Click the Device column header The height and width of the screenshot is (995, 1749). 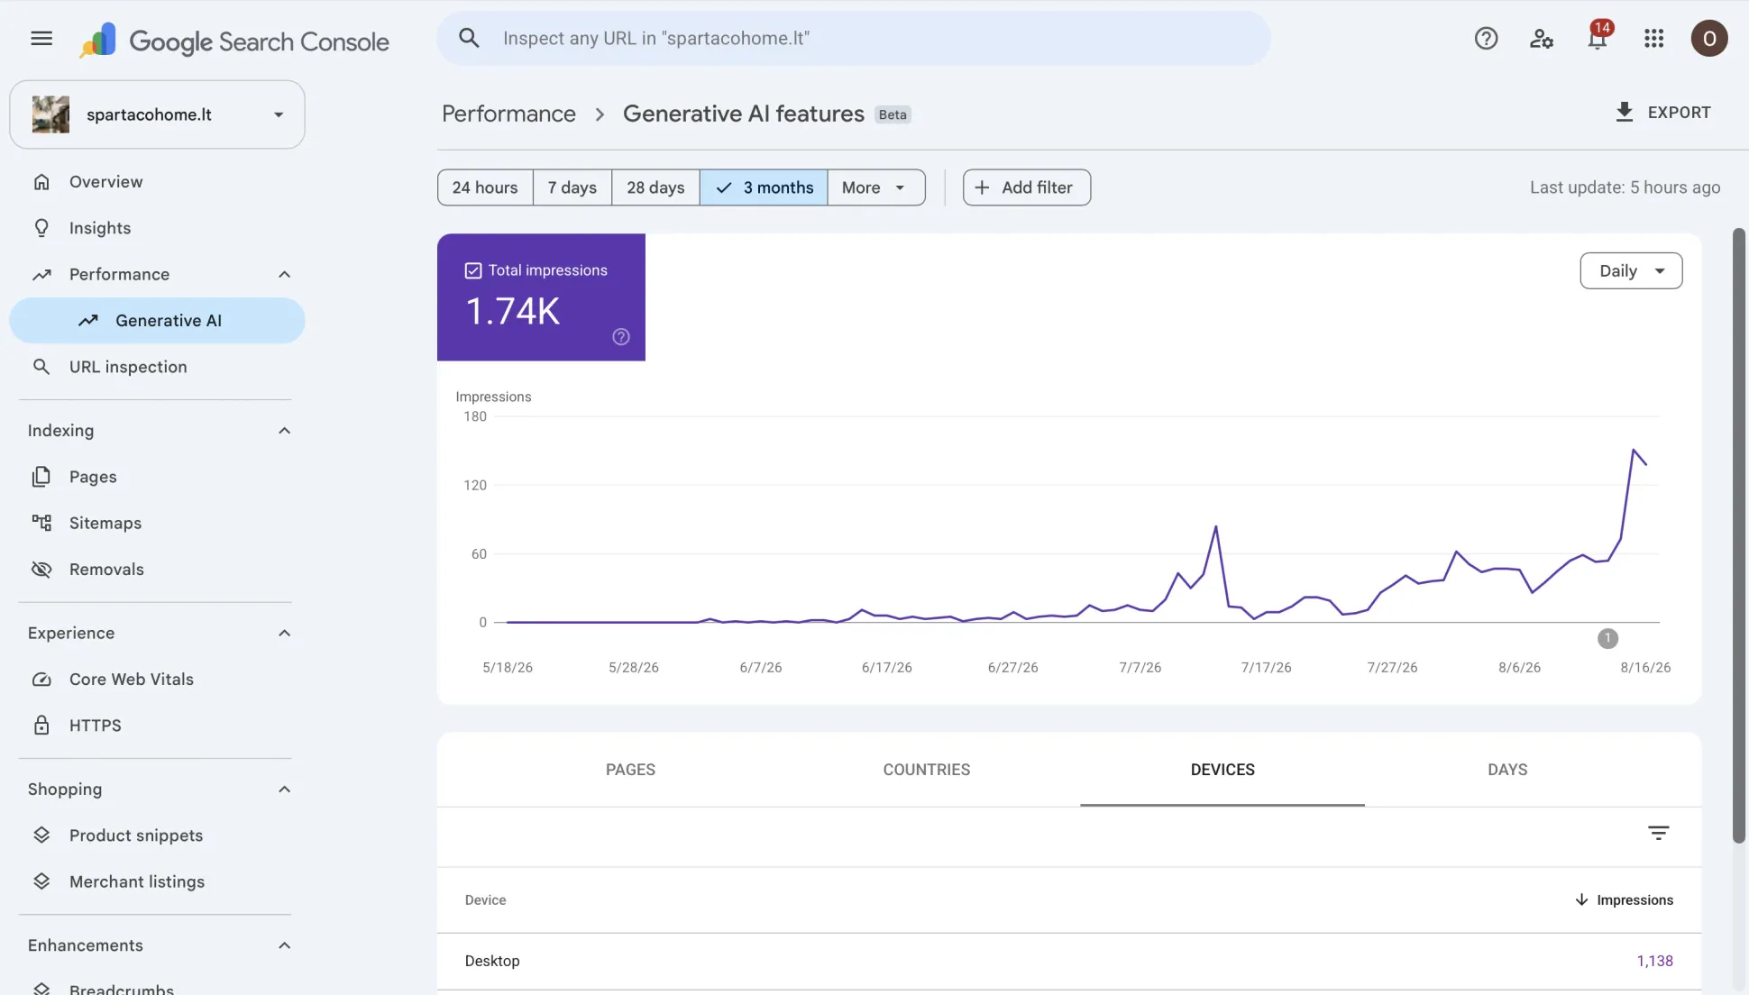(x=485, y=900)
